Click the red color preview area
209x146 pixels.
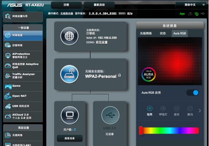tap(170, 61)
